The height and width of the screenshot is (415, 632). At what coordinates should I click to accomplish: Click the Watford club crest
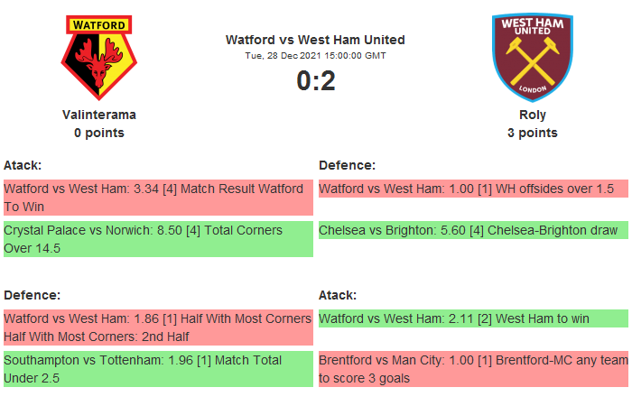point(99,56)
